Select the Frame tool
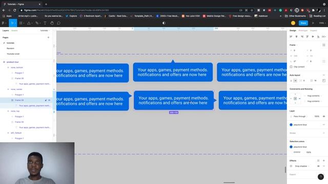The image size is (328, 184). point(21,23)
